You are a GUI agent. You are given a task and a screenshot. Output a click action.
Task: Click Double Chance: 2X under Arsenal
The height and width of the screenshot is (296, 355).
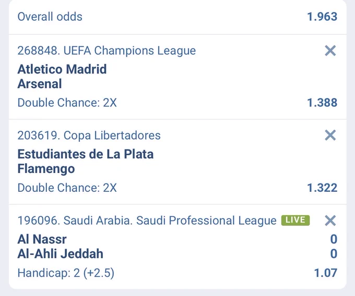tap(67, 103)
